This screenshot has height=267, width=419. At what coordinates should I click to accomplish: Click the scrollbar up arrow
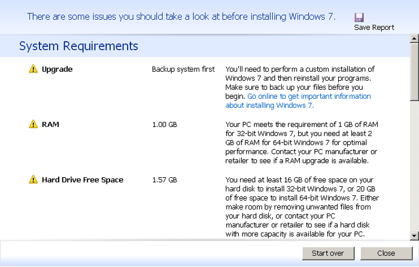tap(414, 40)
